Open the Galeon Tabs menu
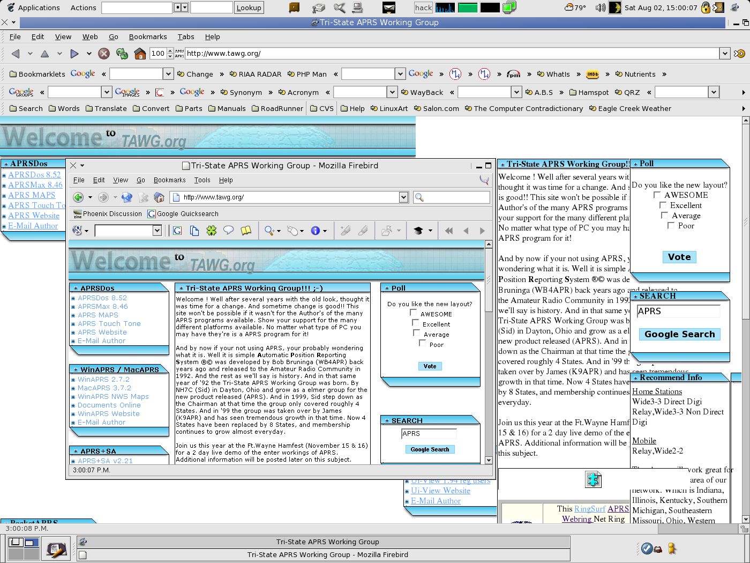Screen dimensions: 750x563 pyautogui.click(x=186, y=37)
